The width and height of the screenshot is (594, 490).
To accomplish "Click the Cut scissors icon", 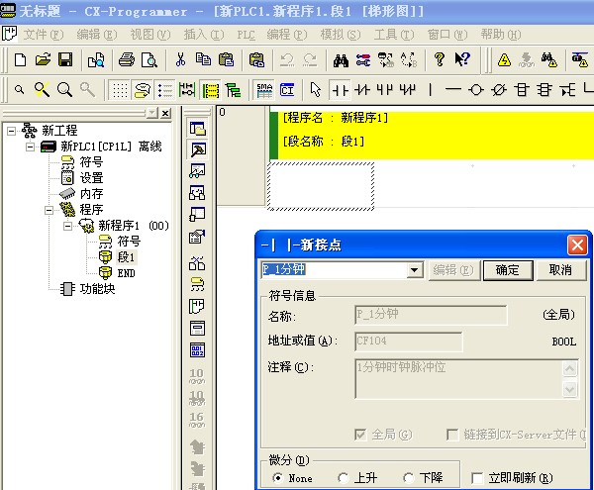I will [181, 59].
